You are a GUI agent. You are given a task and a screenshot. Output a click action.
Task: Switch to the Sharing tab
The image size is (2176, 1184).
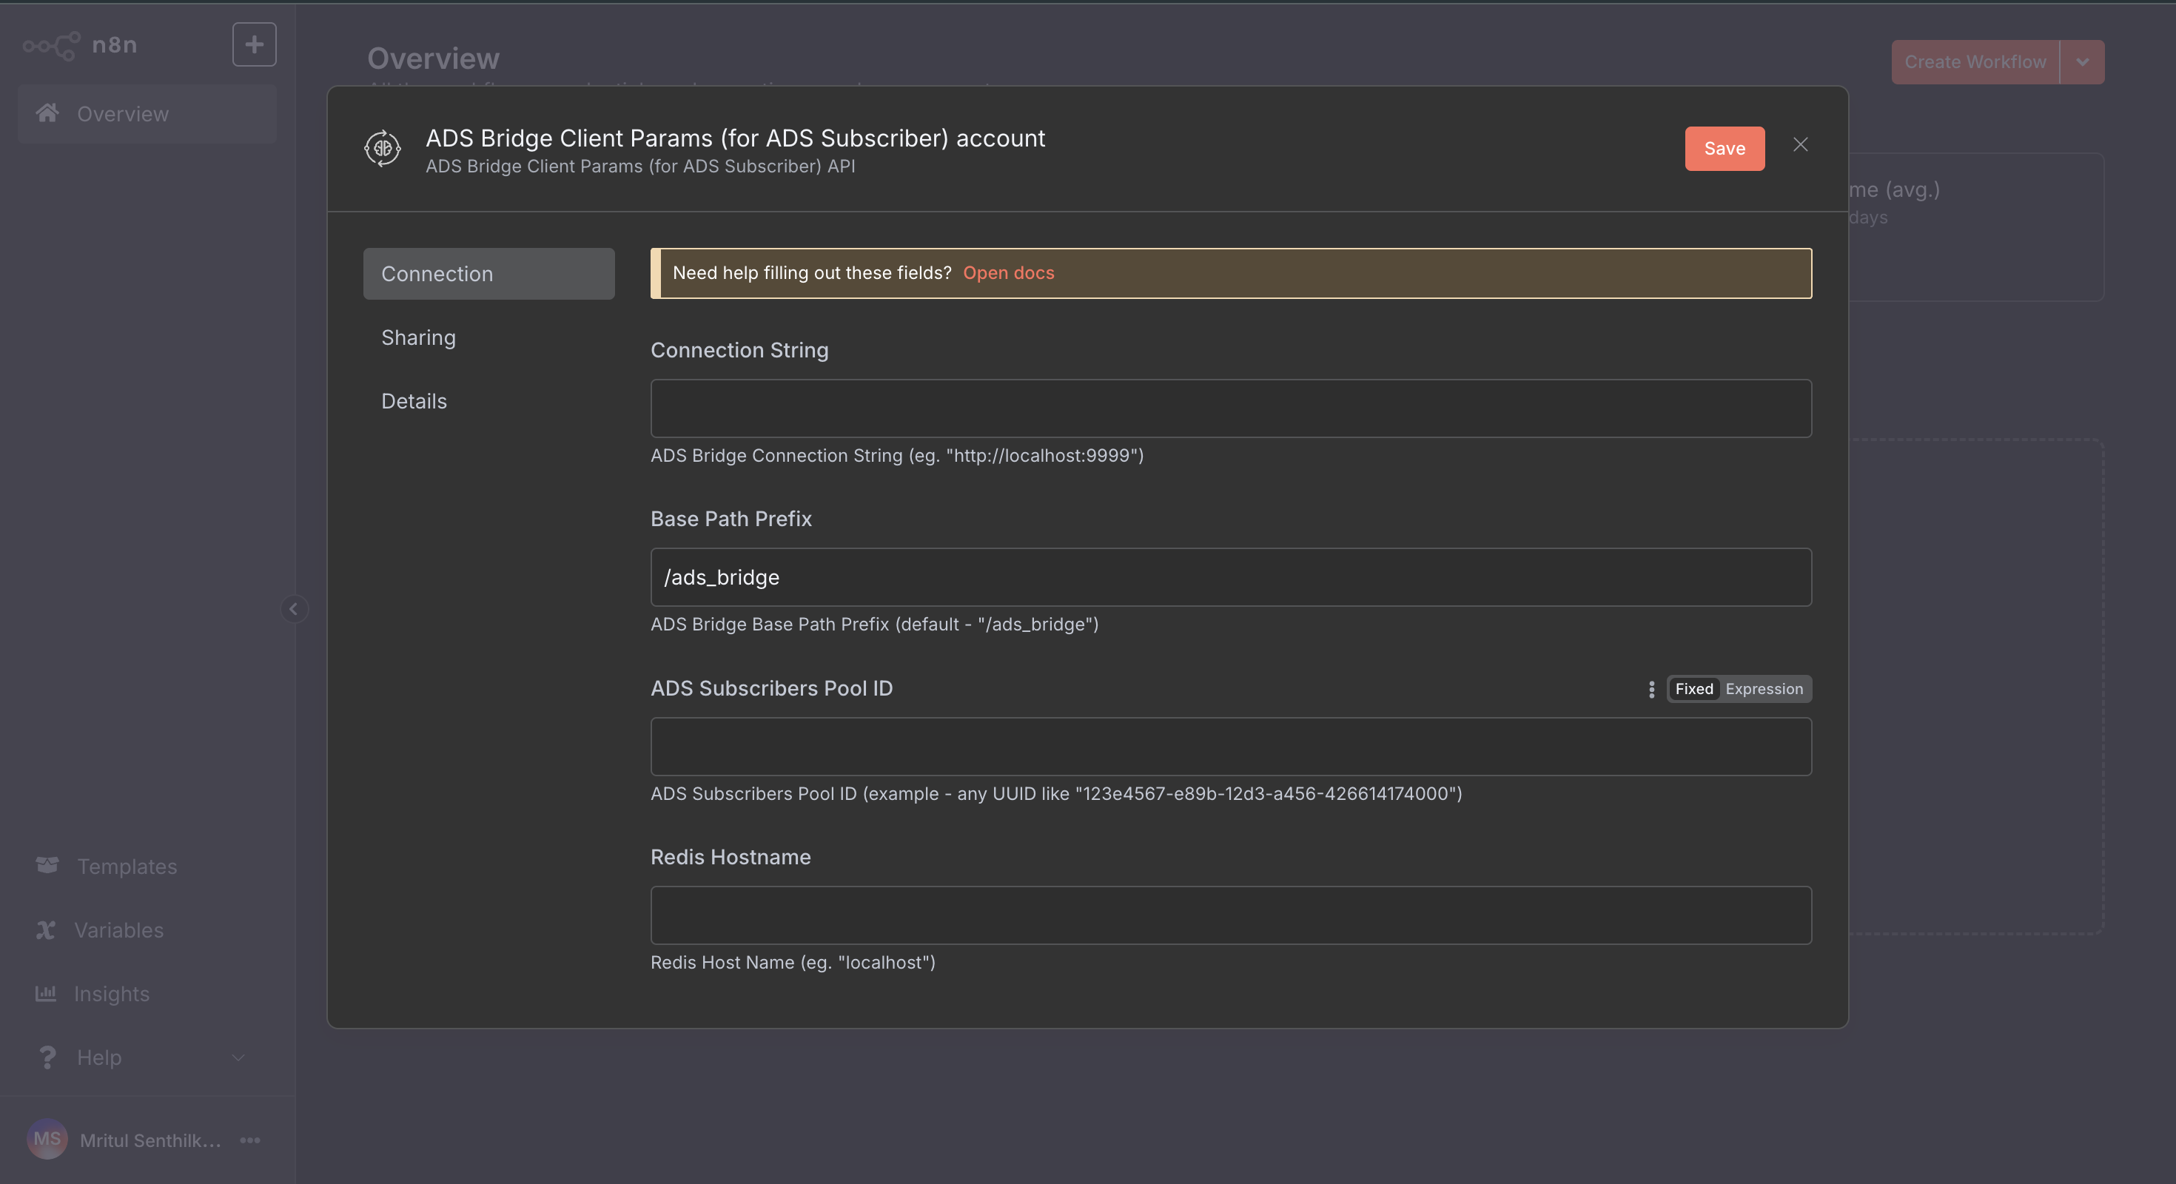tap(418, 337)
